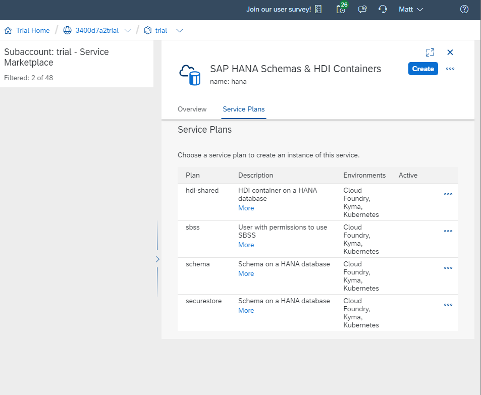The image size is (481, 395).
Task: Expand the trial subaccount breadcrumb dropdown
Action: [179, 31]
